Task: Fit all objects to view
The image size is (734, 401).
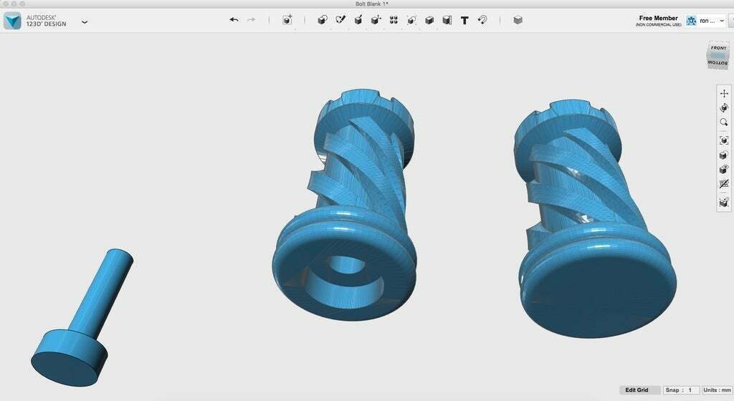Action: 724,140
